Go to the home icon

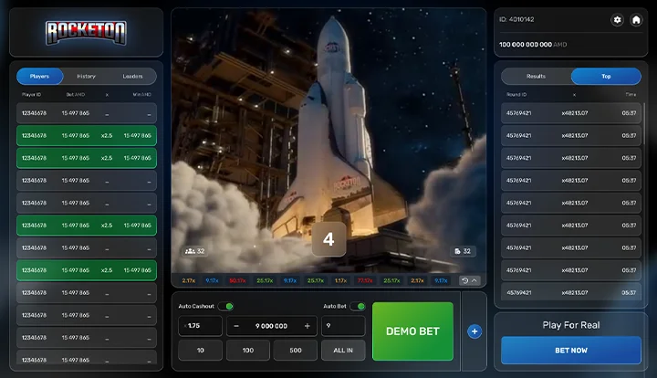point(636,20)
